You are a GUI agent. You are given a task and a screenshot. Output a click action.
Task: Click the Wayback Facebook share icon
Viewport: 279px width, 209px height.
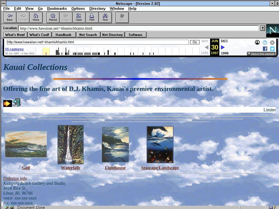point(265,49)
